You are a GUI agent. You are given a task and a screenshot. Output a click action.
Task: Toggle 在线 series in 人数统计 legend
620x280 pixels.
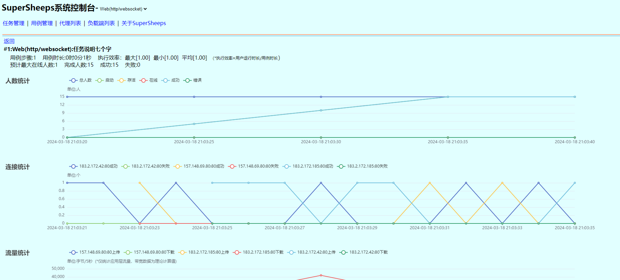click(x=149, y=80)
